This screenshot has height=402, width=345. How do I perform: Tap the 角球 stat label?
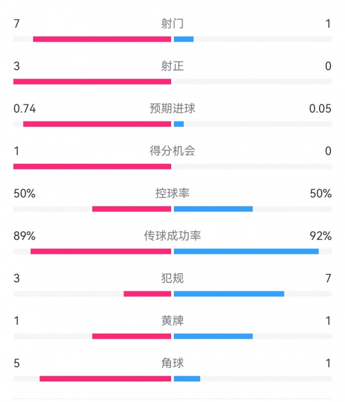(x=172, y=363)
